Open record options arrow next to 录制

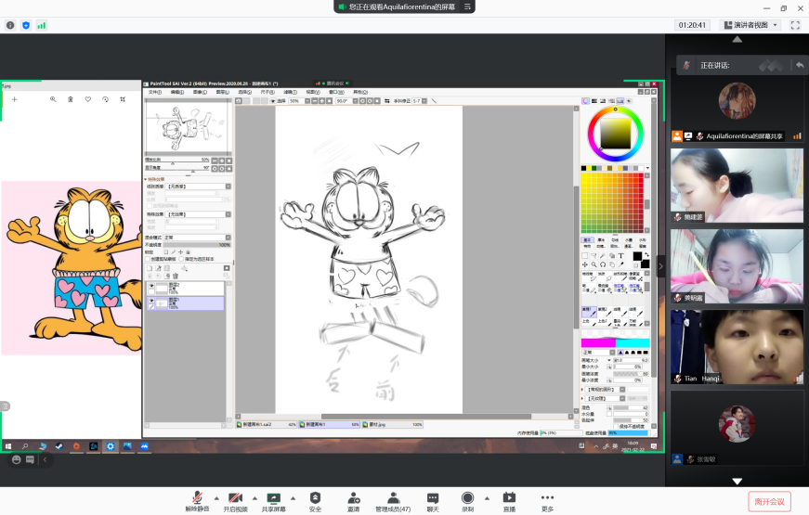pyautogui.click(x=487, y=498)
